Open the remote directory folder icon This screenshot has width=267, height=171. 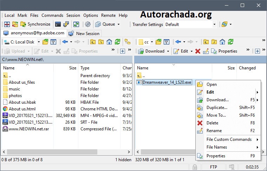point(158,42)
